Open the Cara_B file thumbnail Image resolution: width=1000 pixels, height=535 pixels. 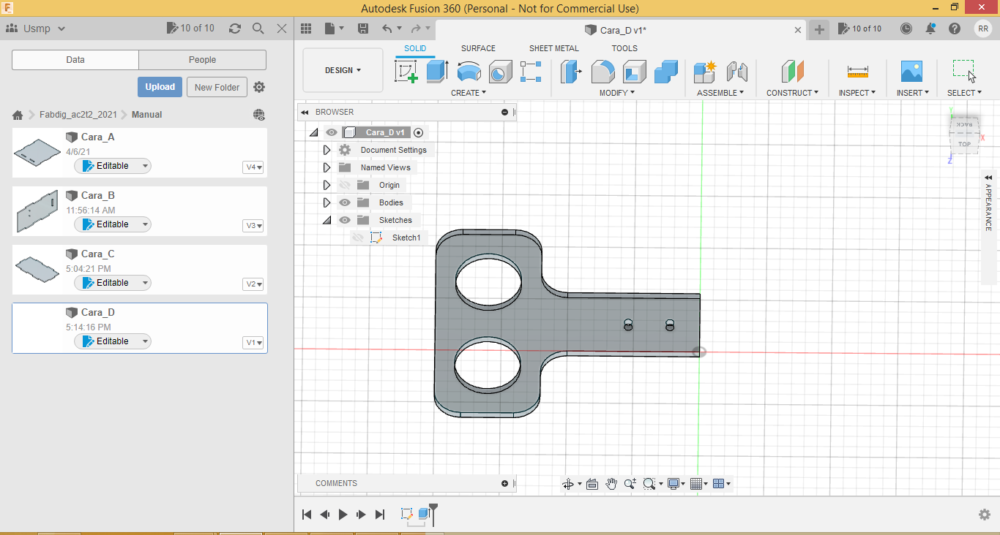38,211
